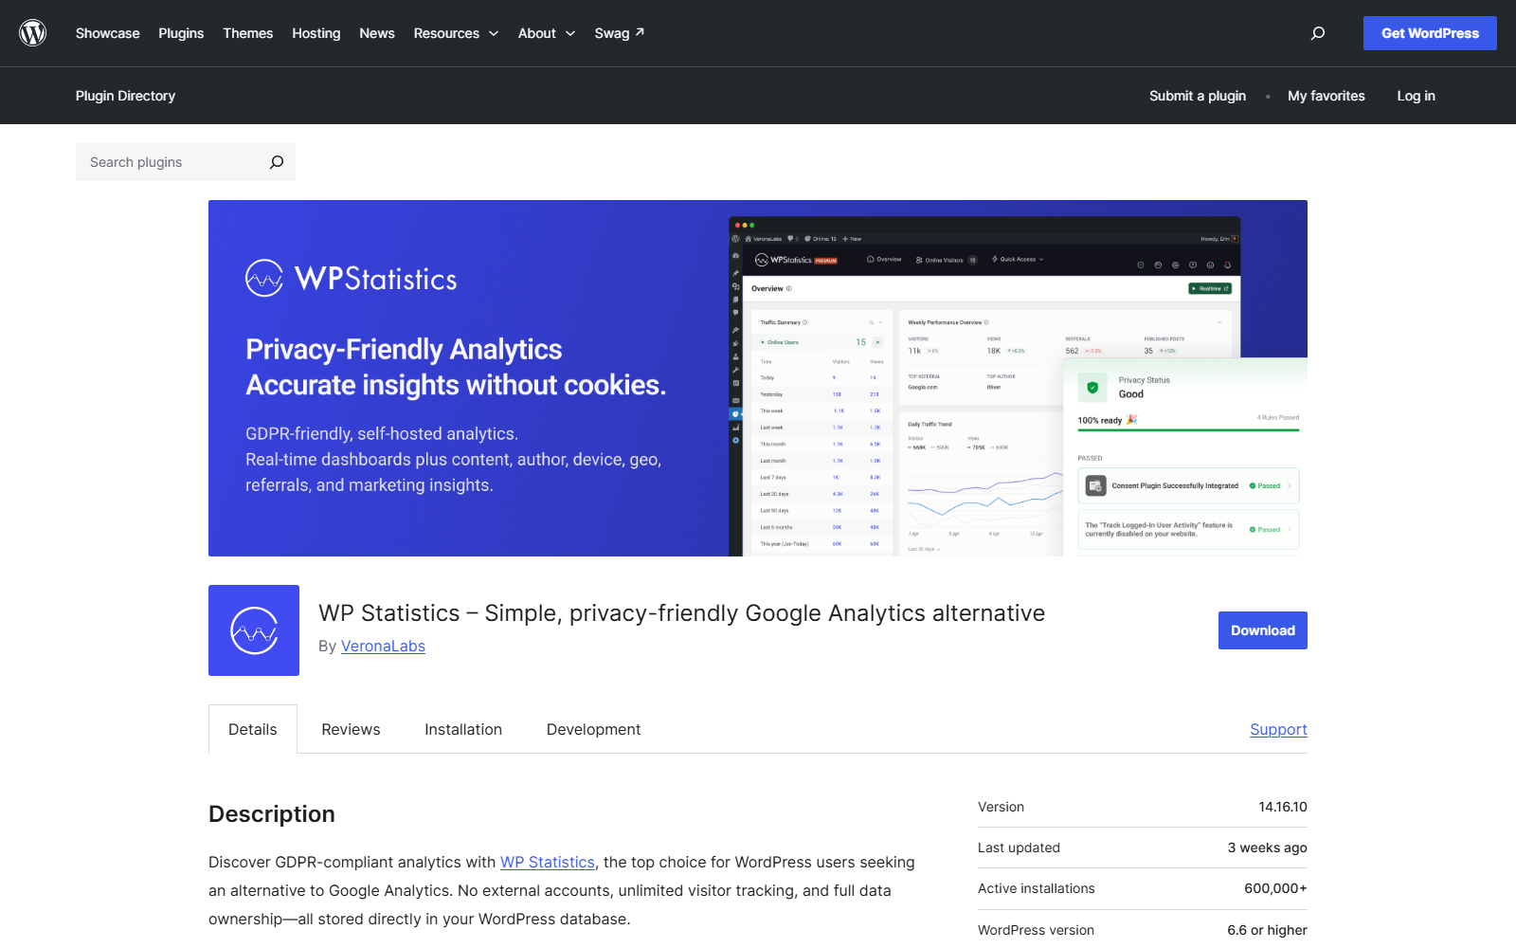Open the Swag external link
The height and width of the screenshot is (948, 1516).
point(620,33)
